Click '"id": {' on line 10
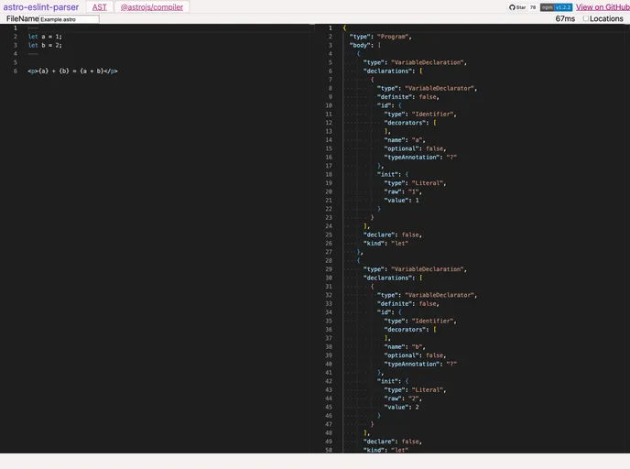Viewport: 630px width, 469px height. (x=389, y=105)
